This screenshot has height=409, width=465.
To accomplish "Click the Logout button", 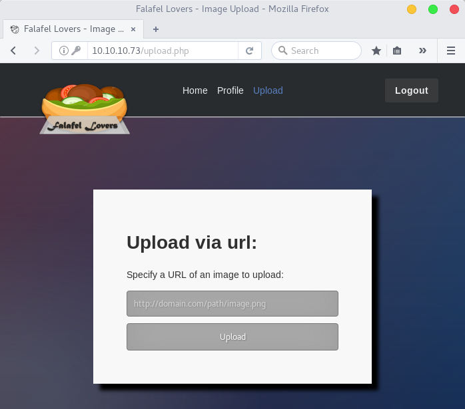I will pos(411,90).
